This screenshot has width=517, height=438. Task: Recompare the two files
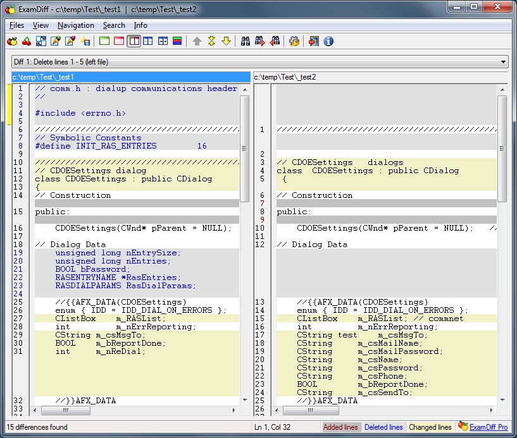pyautogui.click(x=27, y=40)
